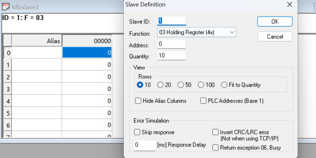Enable Return exception 06, Busy
The height and width of the screenshot is (158, 316).
click(215, 148)
